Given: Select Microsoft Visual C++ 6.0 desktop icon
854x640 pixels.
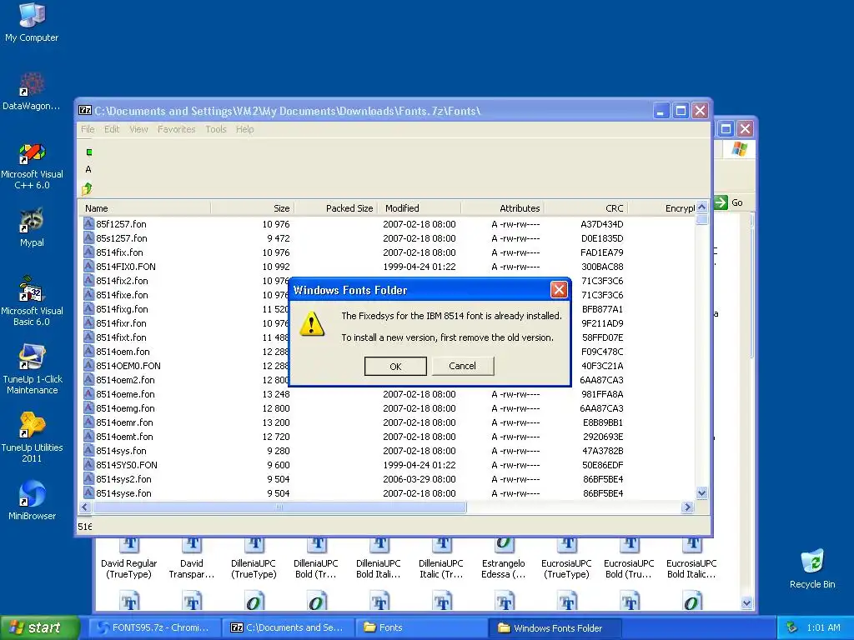Looking at the screenshot, I should point(32,166).
